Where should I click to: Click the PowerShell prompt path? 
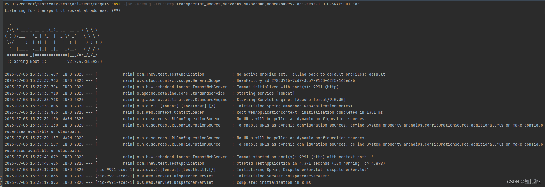point(57,4)
